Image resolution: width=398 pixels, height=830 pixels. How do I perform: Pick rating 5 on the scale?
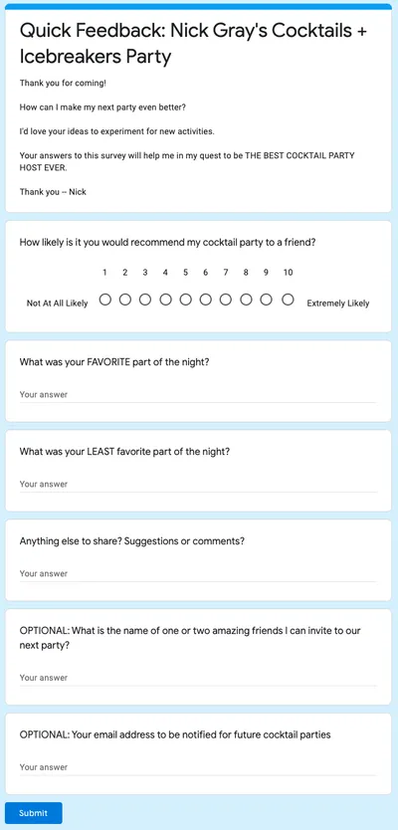point(185,301)
